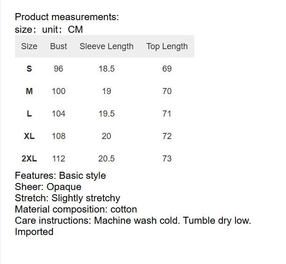Click the Care instructions text line

[133, 220]
